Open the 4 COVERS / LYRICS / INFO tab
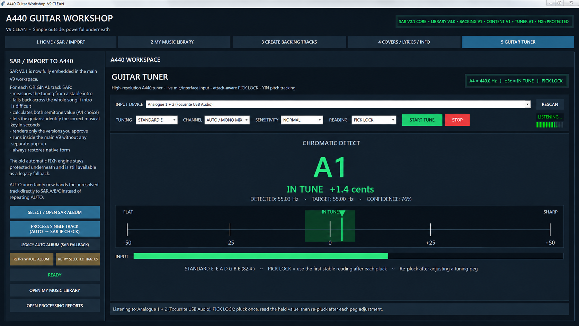 tap(404, 42)
